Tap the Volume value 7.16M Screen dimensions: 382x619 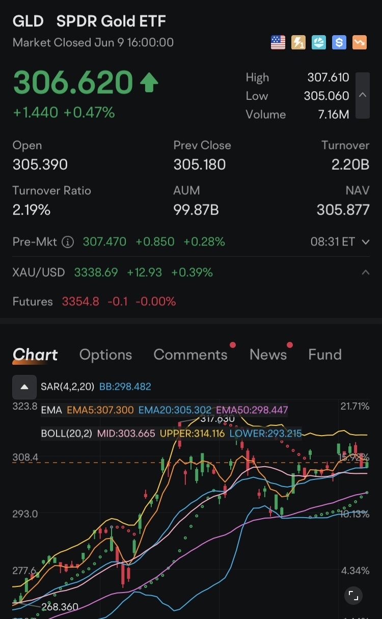(x=334, y=114)
